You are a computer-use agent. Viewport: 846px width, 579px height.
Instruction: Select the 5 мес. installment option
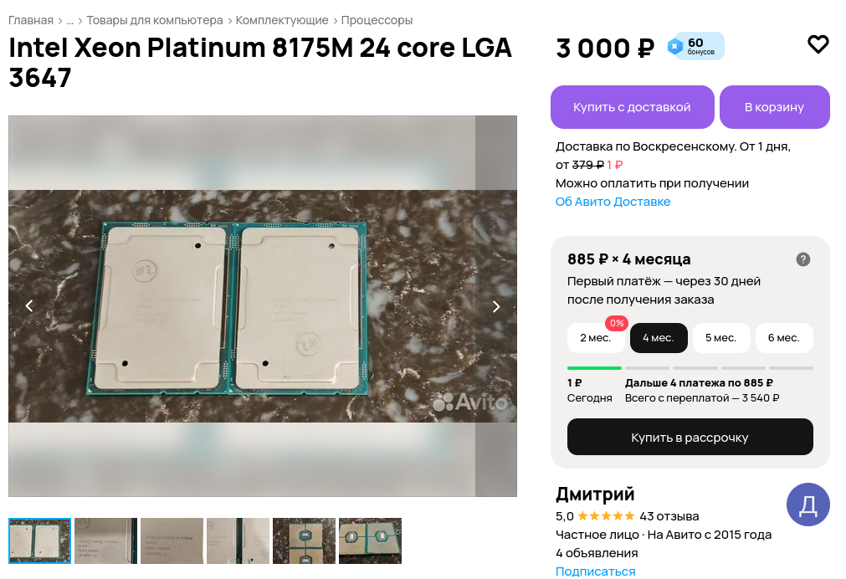pos(720,338)
